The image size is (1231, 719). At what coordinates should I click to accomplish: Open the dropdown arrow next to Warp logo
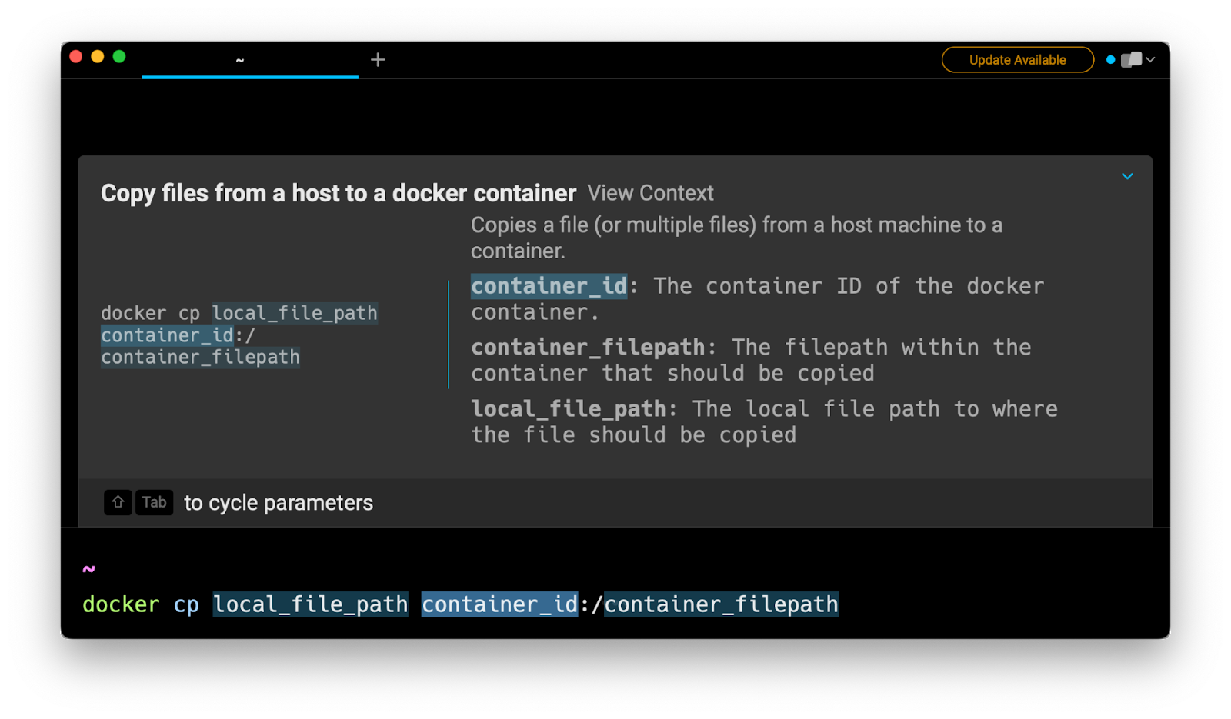click(1150, 60)
